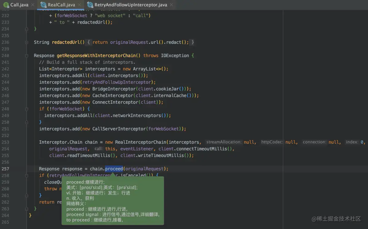Image resolution: width=368 pixels, height=229 pixels.
Task: Click cookieJar on line 245
Action: (x=167, y=89)
